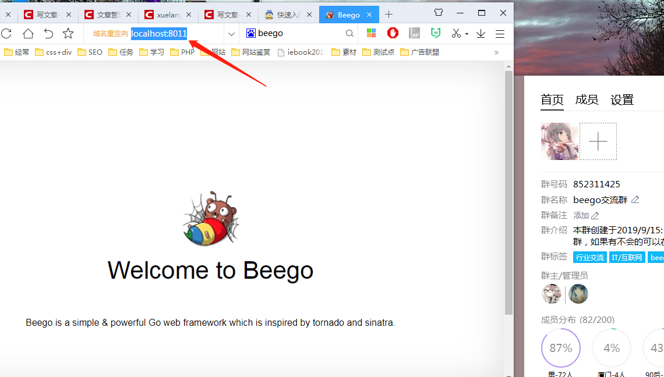Click the 4% location distribution ring

[x=612, y=348]
